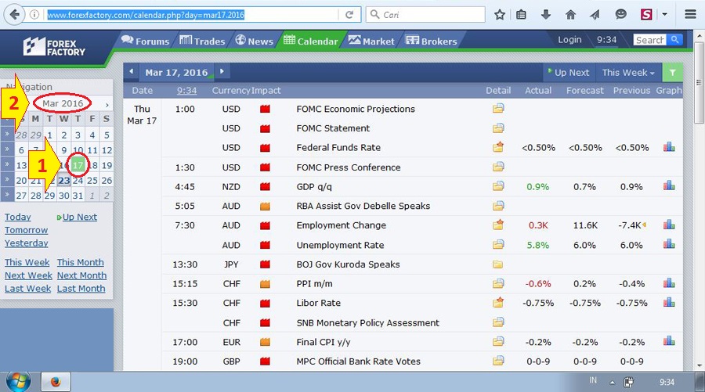The height and width of the screenshot is (392, 705).
Task: Show graph for Final CPI y/y
Action: pyautogui.click(x=669, y=341)
